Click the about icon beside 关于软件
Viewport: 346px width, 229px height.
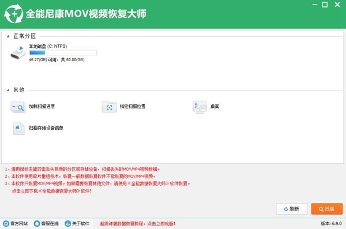pos(67,223)
